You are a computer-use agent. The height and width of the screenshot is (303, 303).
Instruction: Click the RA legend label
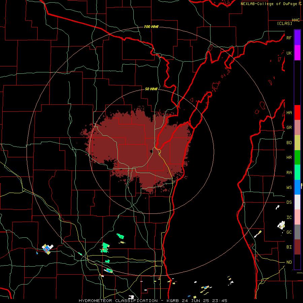pyautogui.click(x=289, y=173)
